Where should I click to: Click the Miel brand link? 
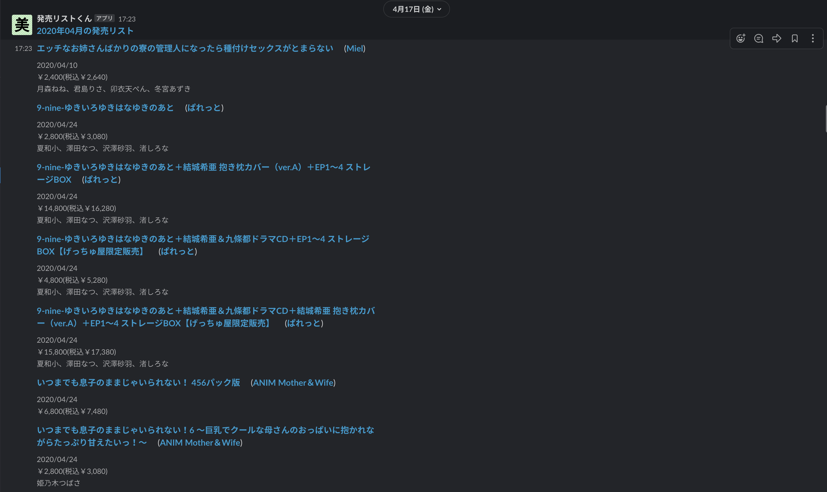tap(354, 48)
